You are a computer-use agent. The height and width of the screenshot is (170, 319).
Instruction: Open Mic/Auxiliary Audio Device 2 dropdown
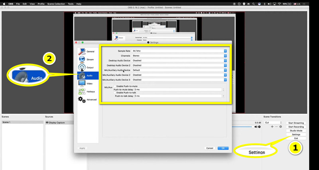pos(179,75)
